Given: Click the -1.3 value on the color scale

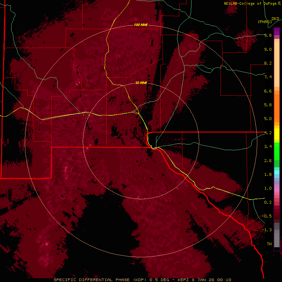Looking at the screenshot, I should click(267, 230).
